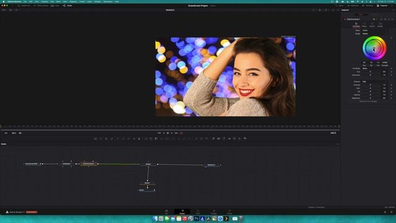Click play forward button
The height and width of the screenshot is (223, 396).
pyautogui.click(x=172, y=133)
